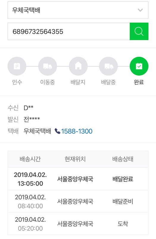This screenshot has width=156, height=239.
Task: Select the 배달준비 08:40:00 row
Action: 78,201
